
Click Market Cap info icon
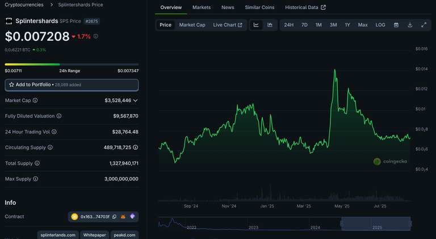[x=35, y=100]
